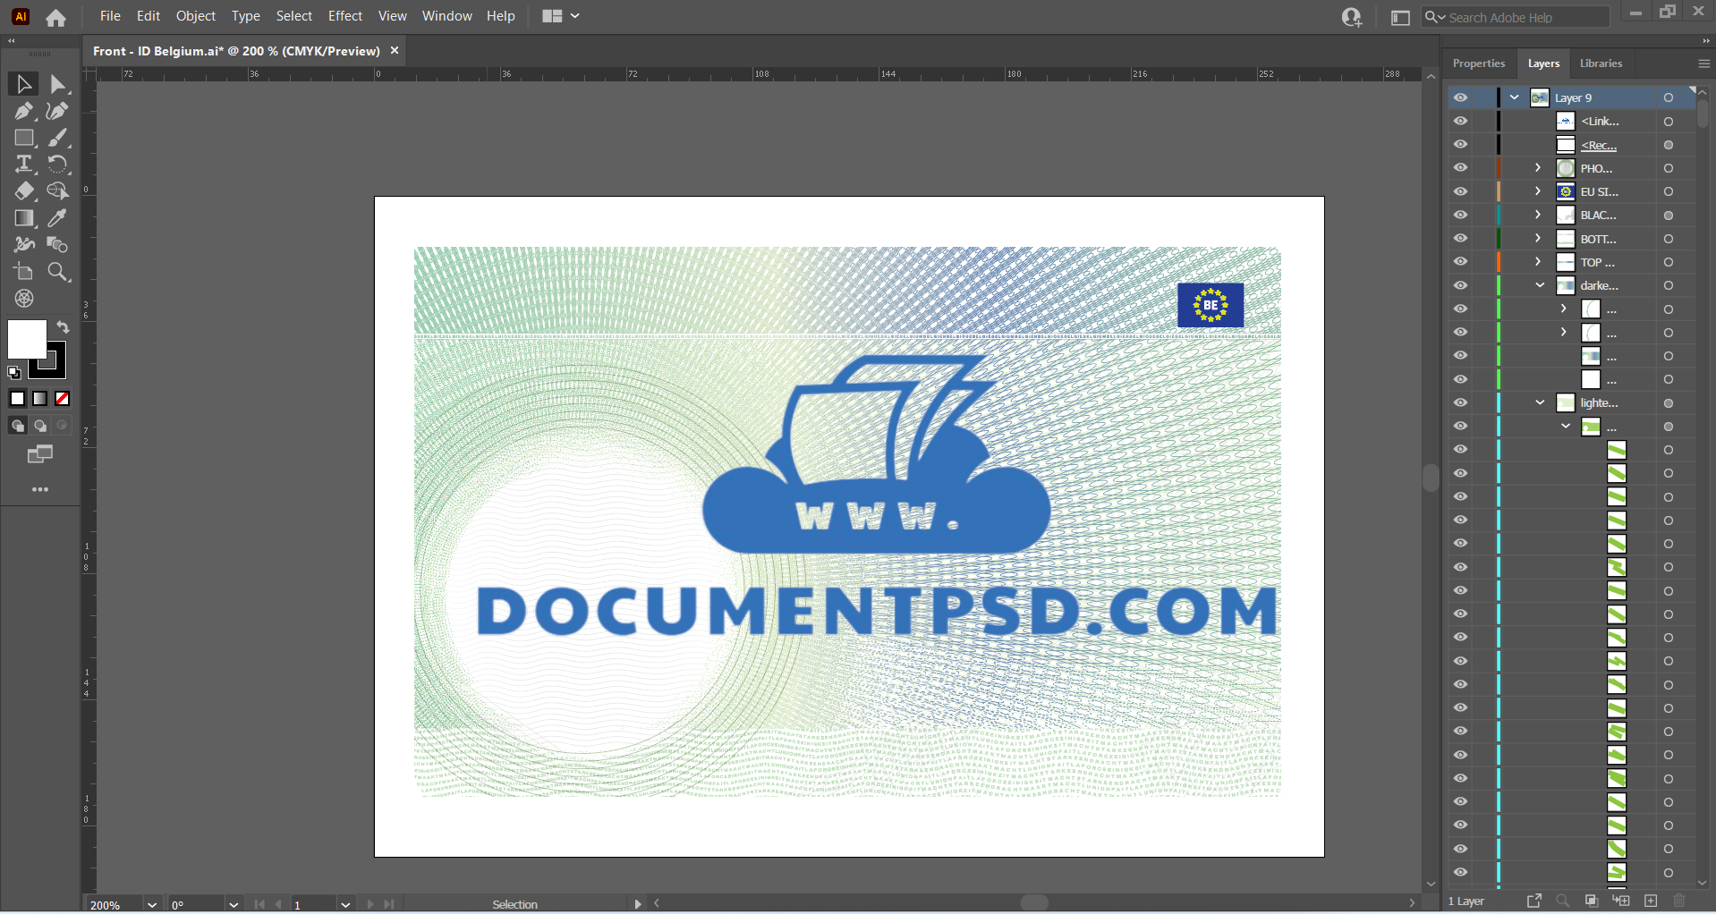This screenshot has height=914, width=1716.
Task: Click Make/Release Clipping Mask icon
Action: coord(1592,901)
